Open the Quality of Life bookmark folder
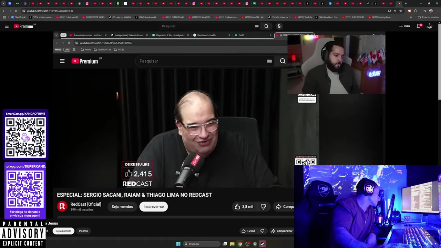 point(102,50)
